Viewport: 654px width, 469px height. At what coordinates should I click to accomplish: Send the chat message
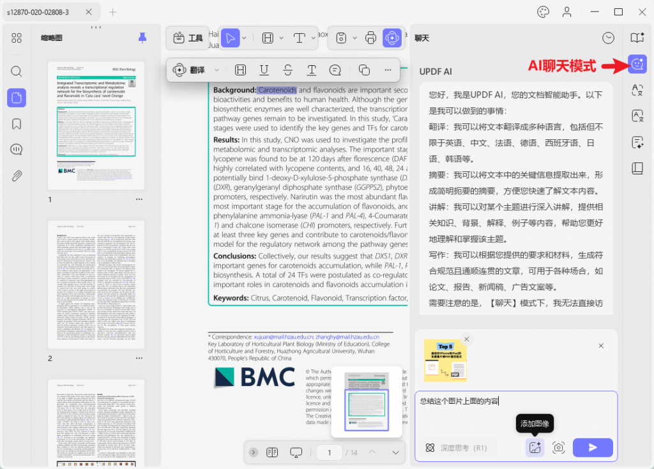tap(593, 448)
